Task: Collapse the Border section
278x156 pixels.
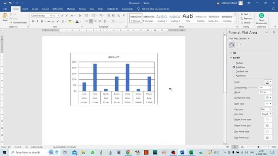Action: click(x=235, y=58)
